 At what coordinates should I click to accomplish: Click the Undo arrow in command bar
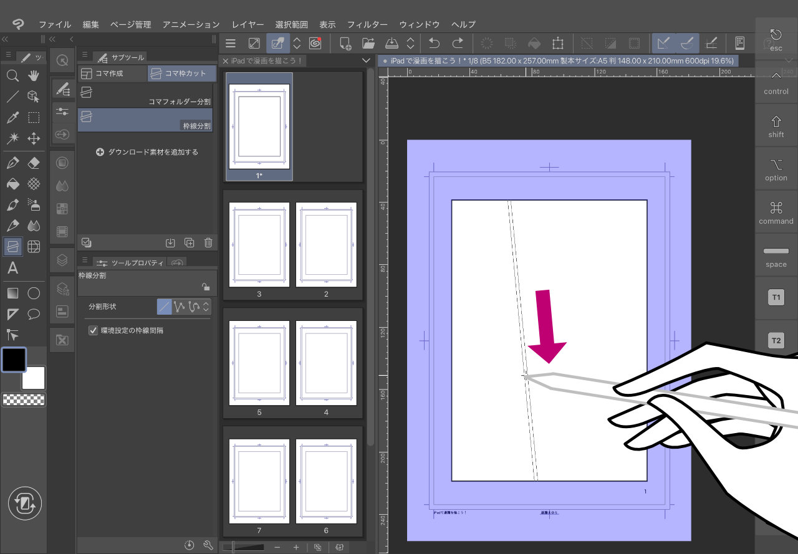pyautogui.click(x=434, y=43)
